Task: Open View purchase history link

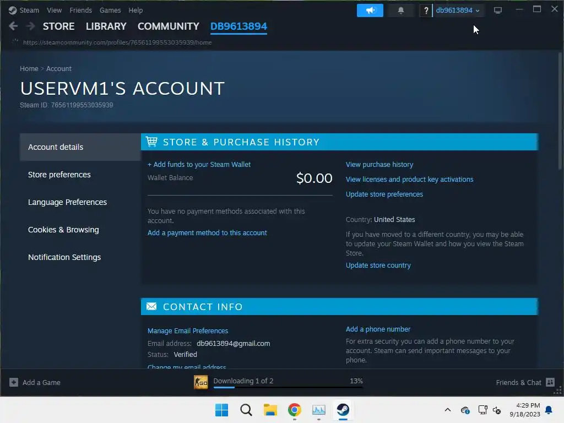Action: 379,164
